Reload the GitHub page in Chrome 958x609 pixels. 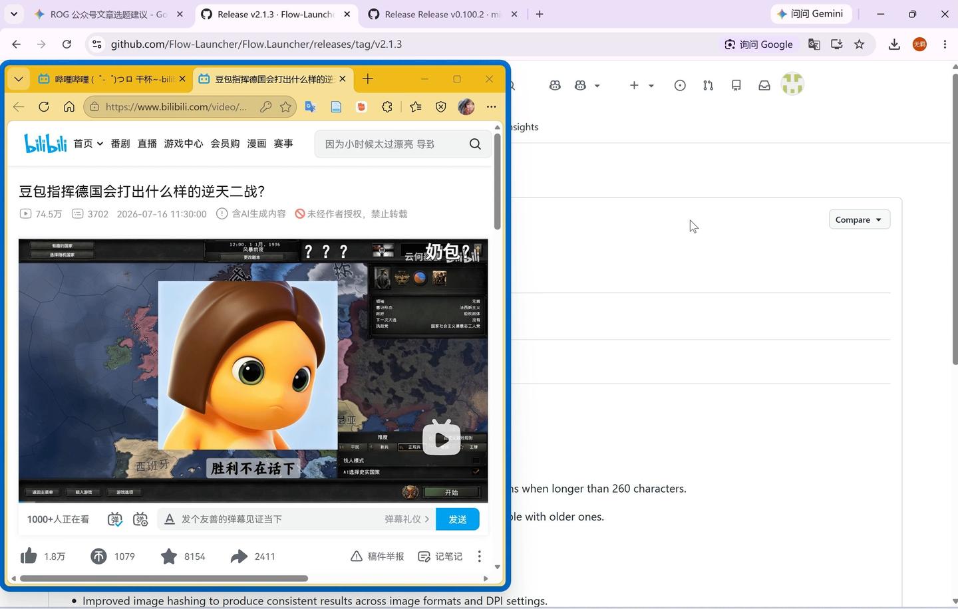coord(67,44)
